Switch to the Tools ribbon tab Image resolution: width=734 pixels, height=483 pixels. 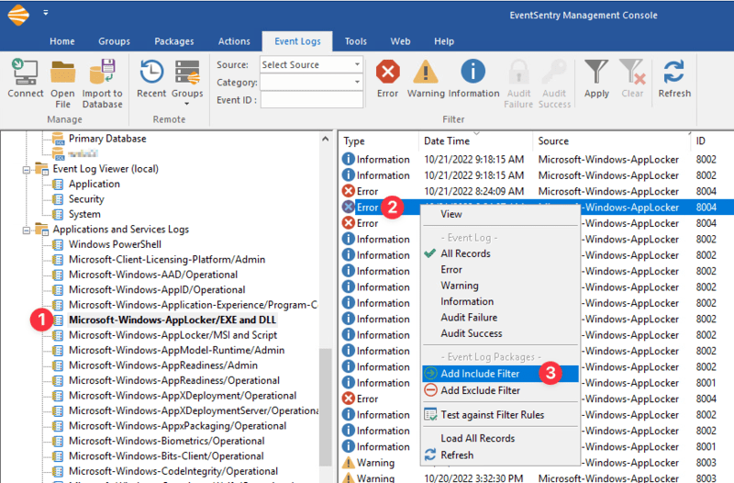356,41
